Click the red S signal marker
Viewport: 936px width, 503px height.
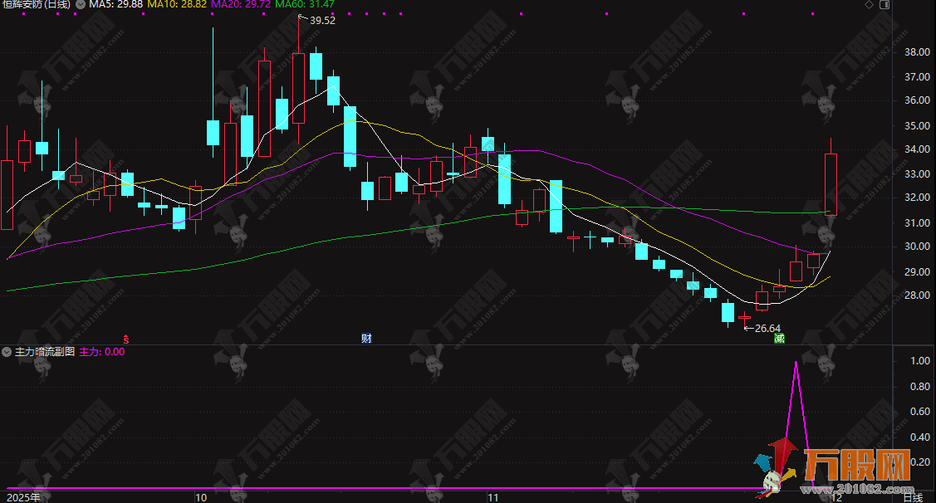(x=126, y=338)
